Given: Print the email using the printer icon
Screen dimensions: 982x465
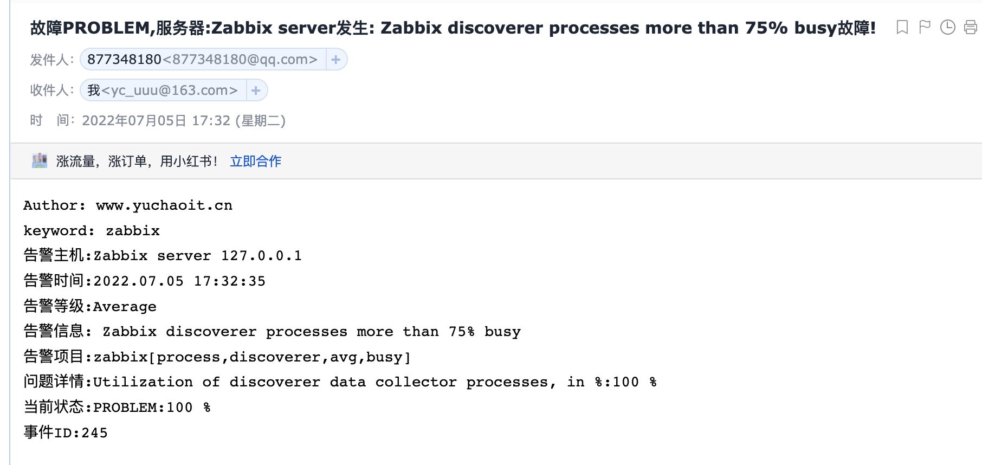Looking at the screenshot, I should [971, 27].
